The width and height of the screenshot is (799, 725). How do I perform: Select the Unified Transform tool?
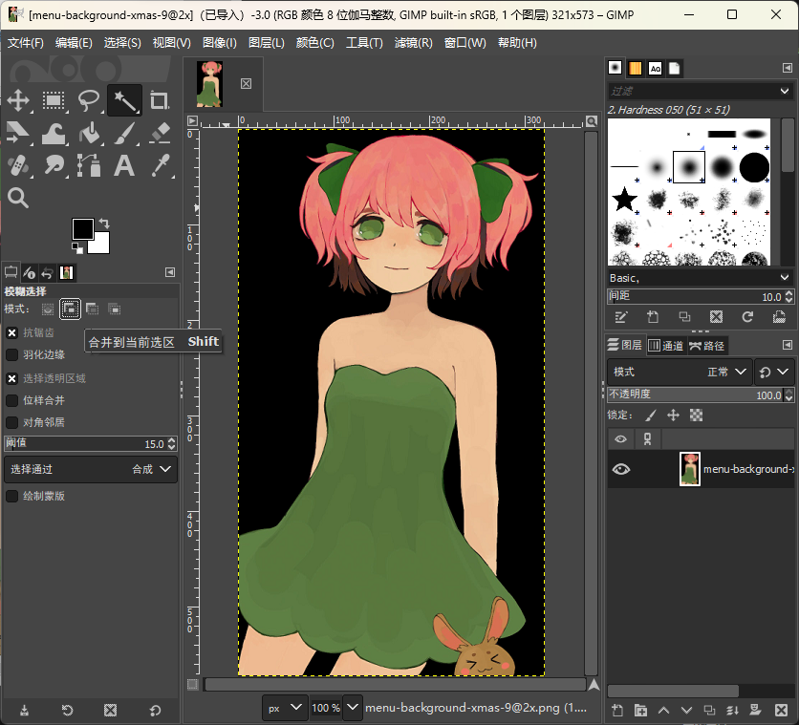coord(18,133)
